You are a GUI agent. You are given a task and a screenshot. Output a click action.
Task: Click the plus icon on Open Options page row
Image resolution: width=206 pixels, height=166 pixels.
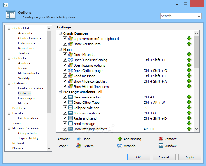(189, 70)
